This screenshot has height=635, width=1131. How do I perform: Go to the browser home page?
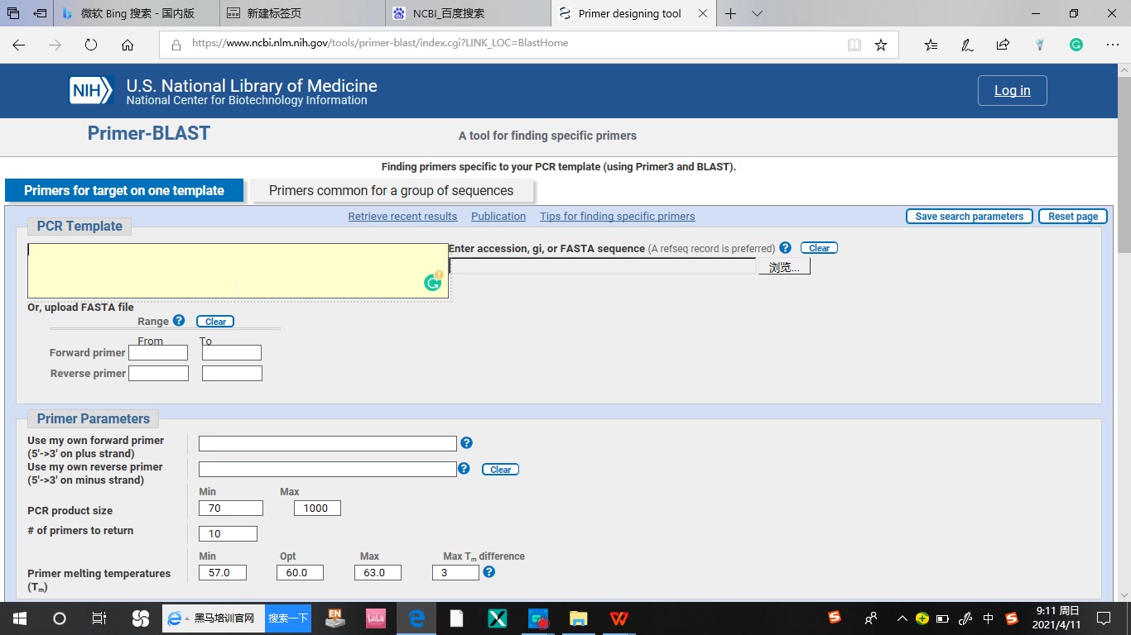tap(128, 45)
